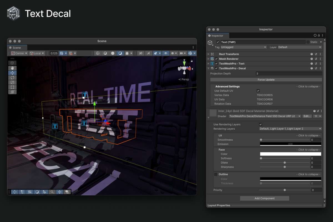Click the magnifier search icon in bottom toolbar
This screenshot has height=222, width=333.
(x=52, y=192)
